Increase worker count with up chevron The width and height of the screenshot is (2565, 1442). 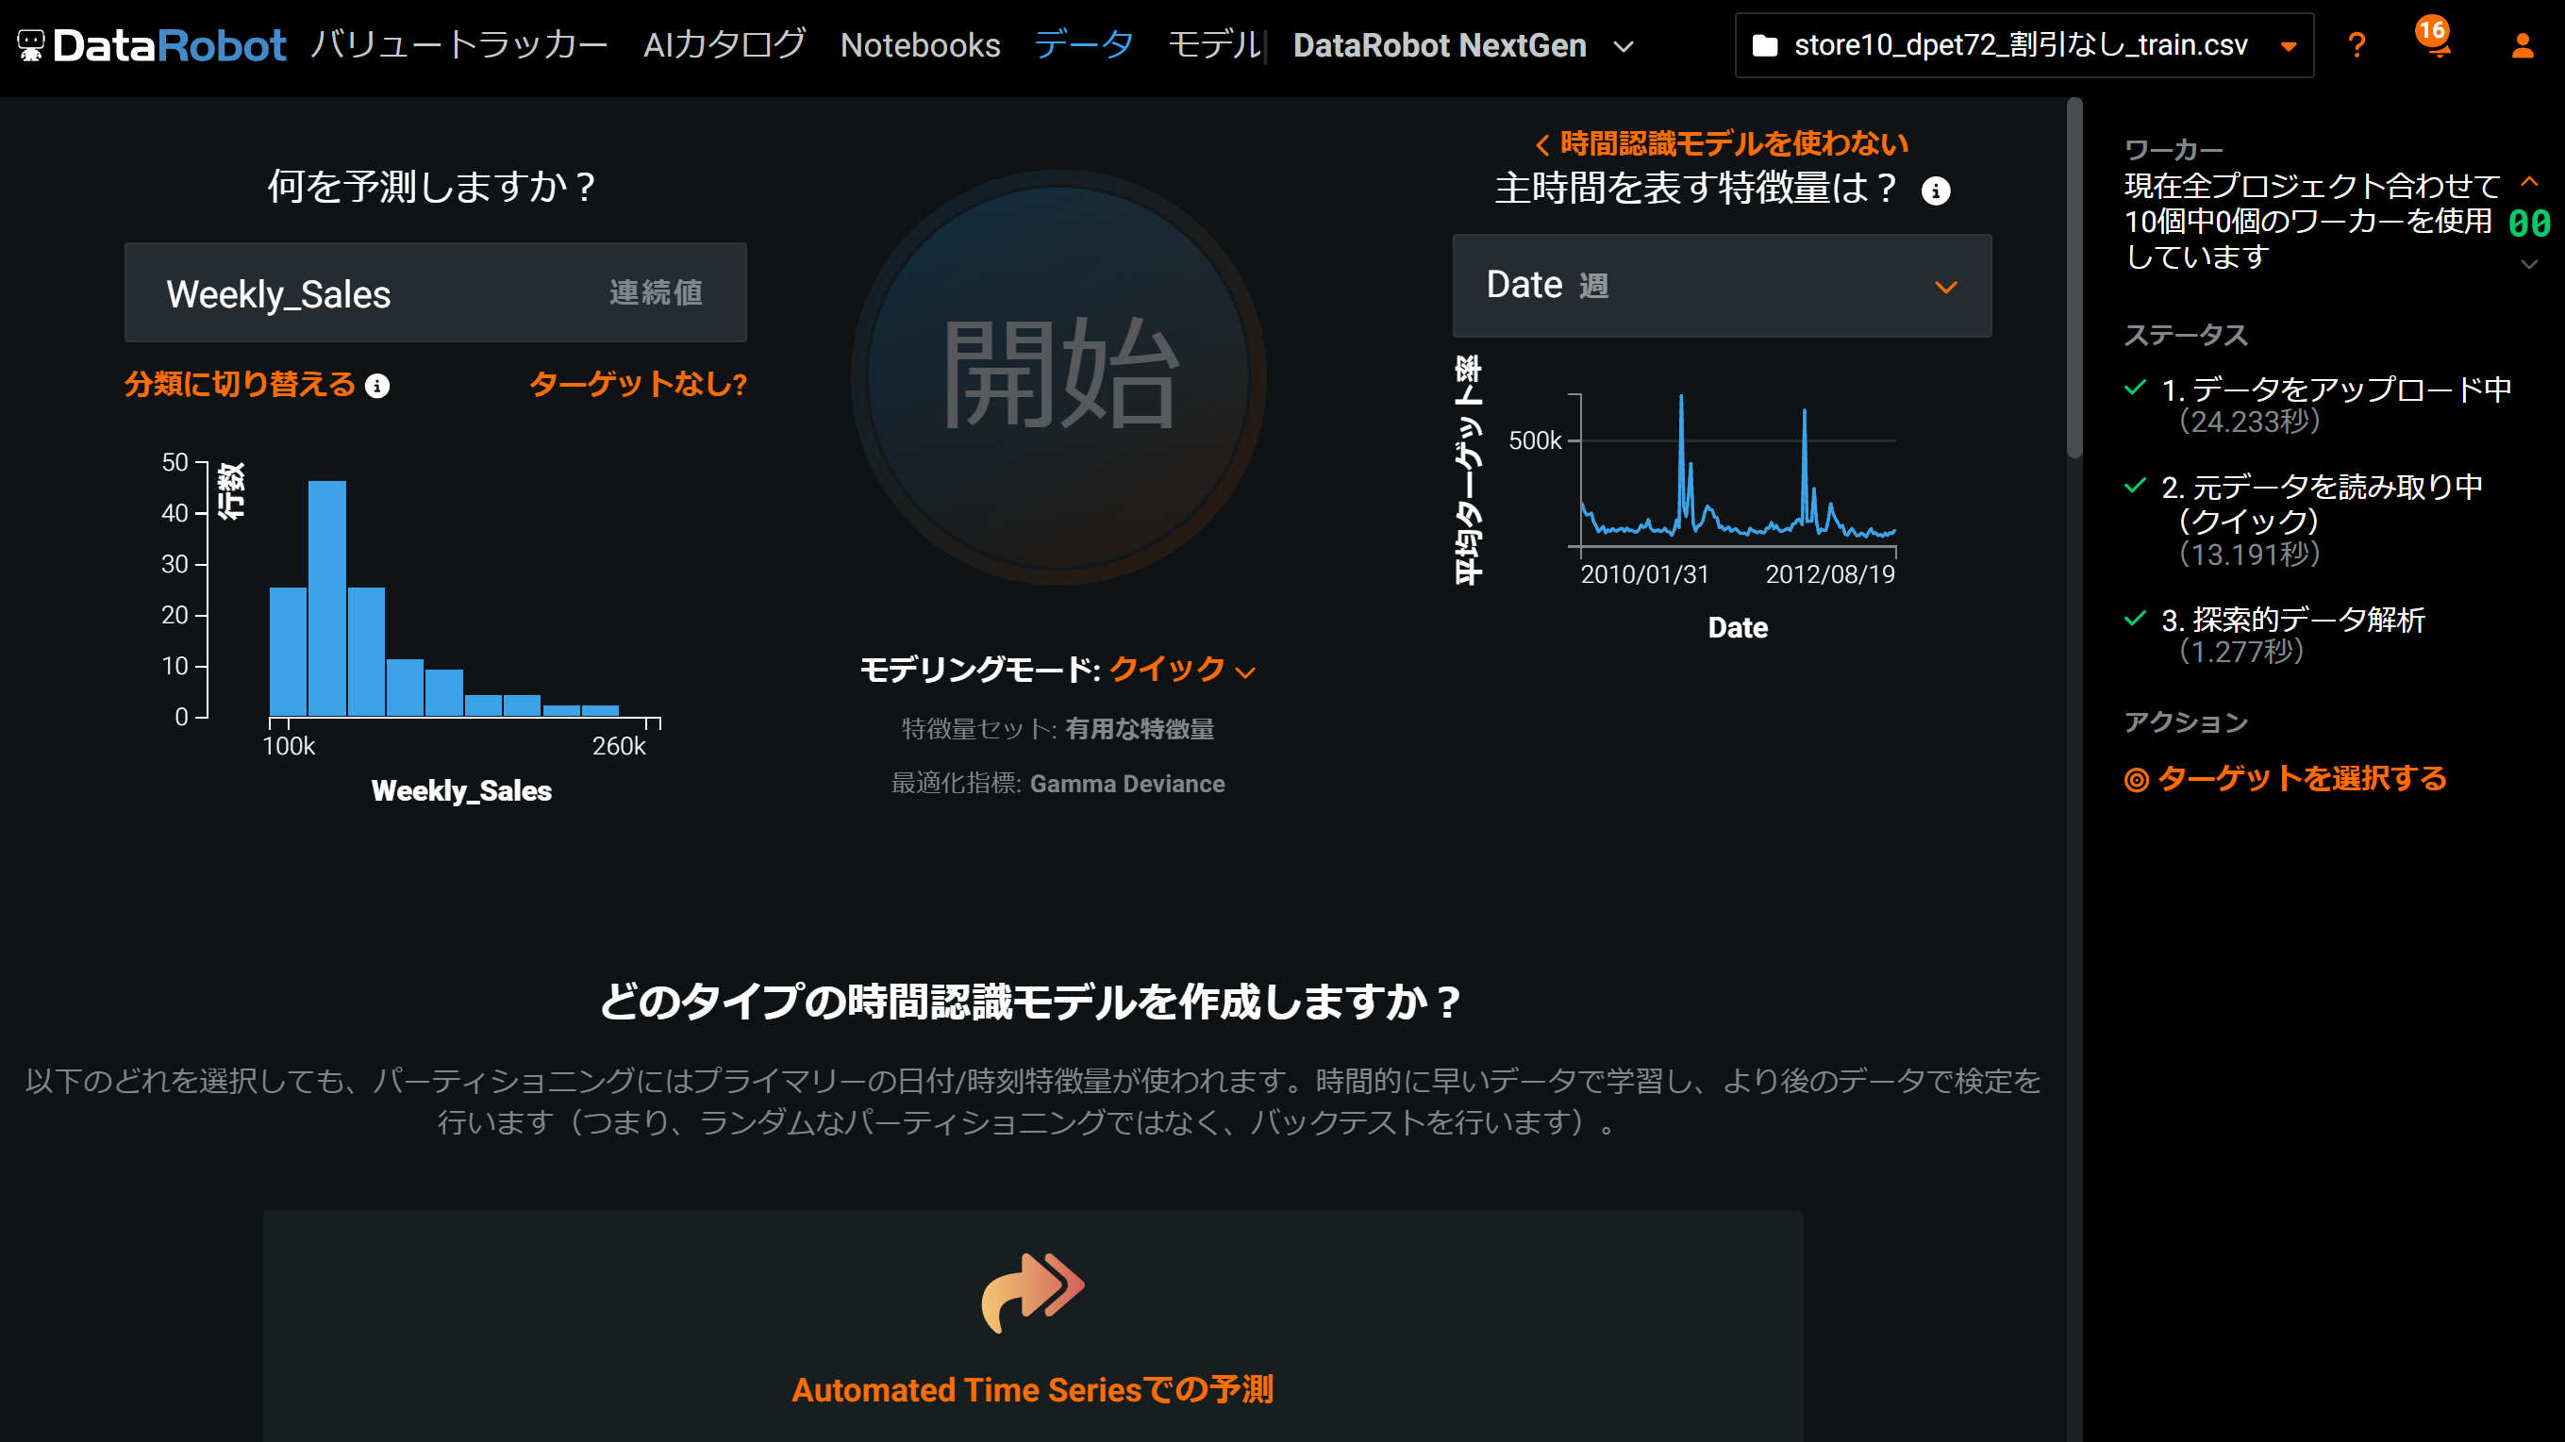pyautogui.click(x=2528, y=182)
